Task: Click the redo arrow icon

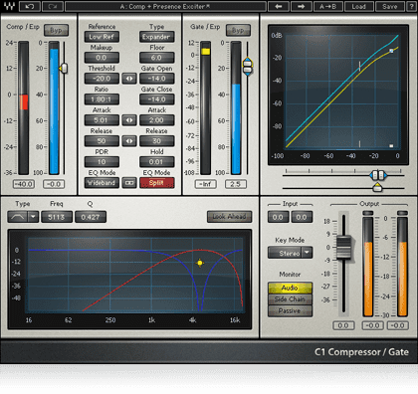Action: 53,6
